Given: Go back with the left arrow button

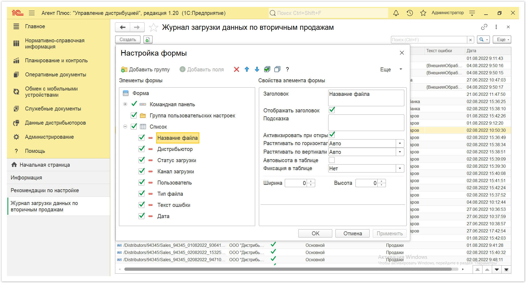Looking at the screenshot, I should (122, 27).
